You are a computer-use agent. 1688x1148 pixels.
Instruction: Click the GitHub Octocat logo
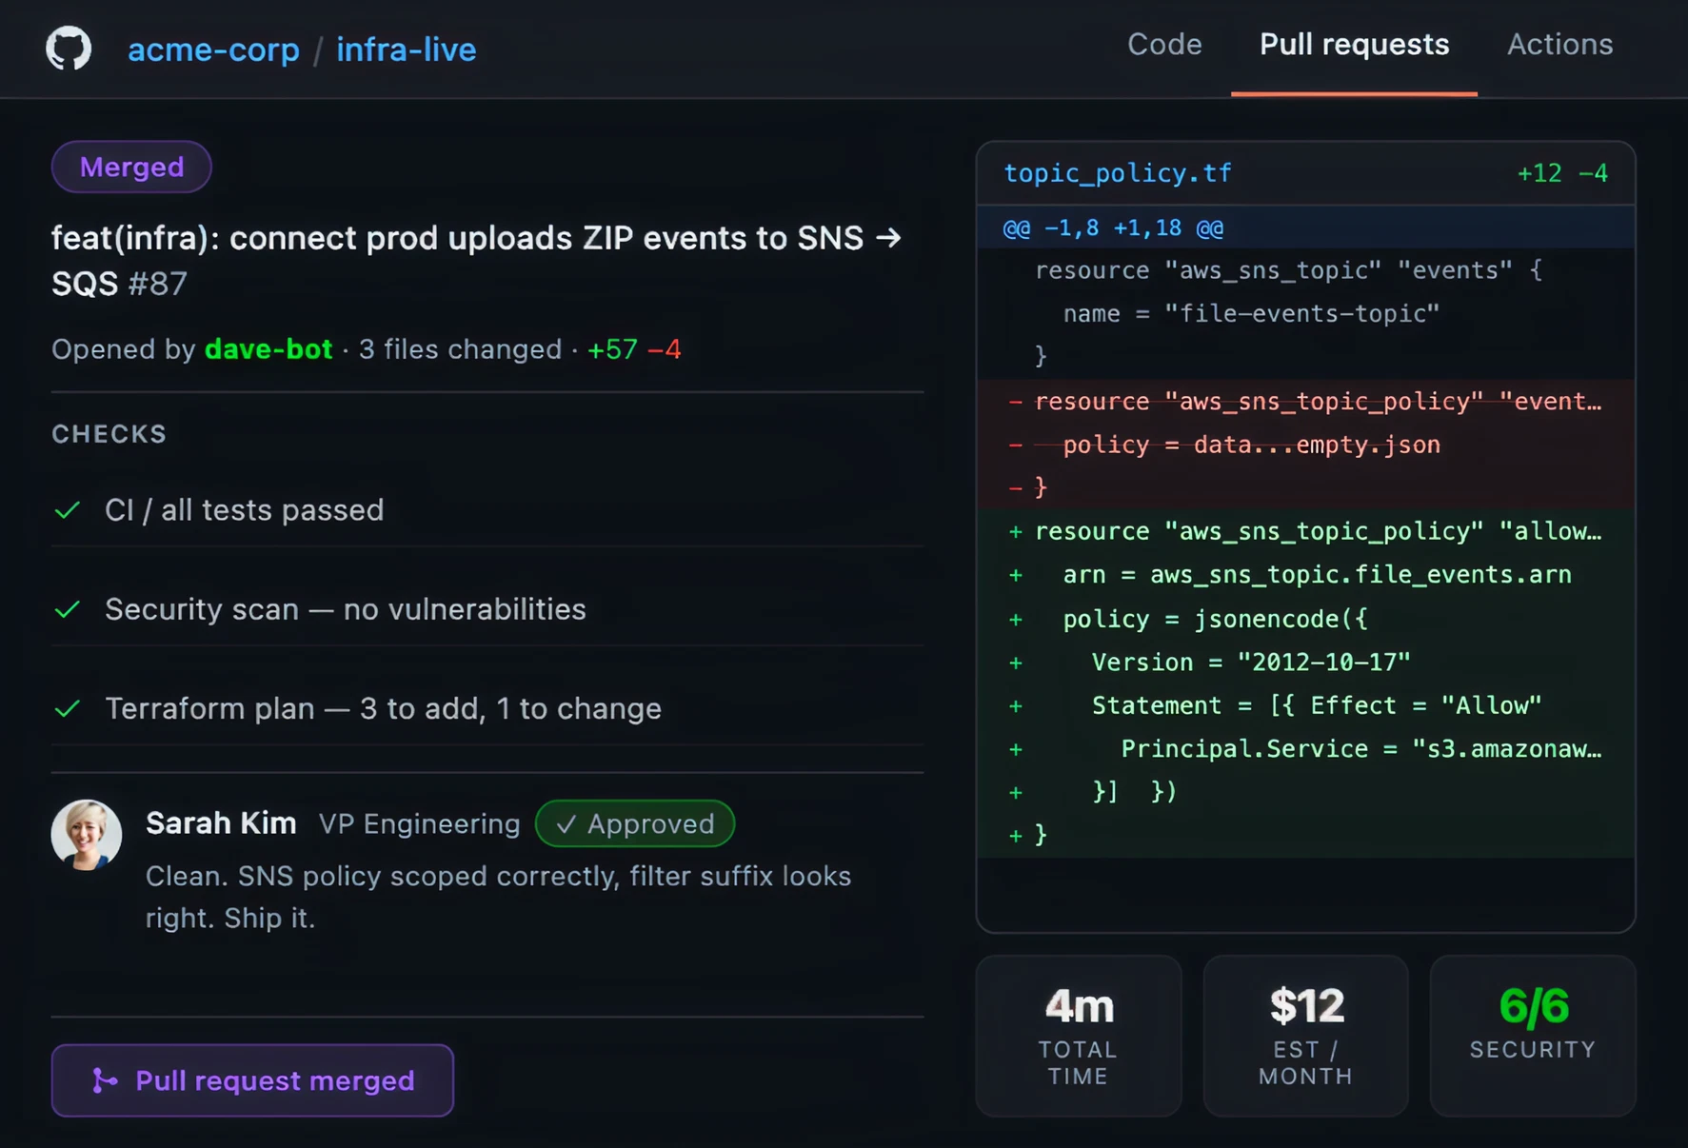coord(69,48)
